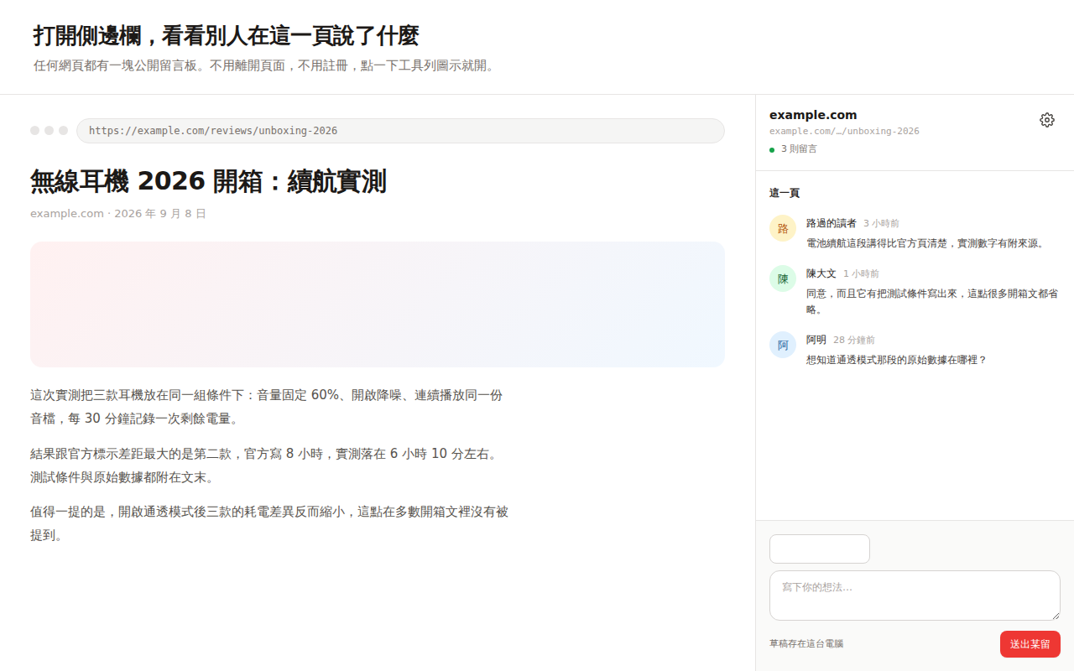This screenshot has height=671, width=1074.
Task: Click article byline example.com · 2026 年 9 月 8 日
Action: click(x=118, y=214)
